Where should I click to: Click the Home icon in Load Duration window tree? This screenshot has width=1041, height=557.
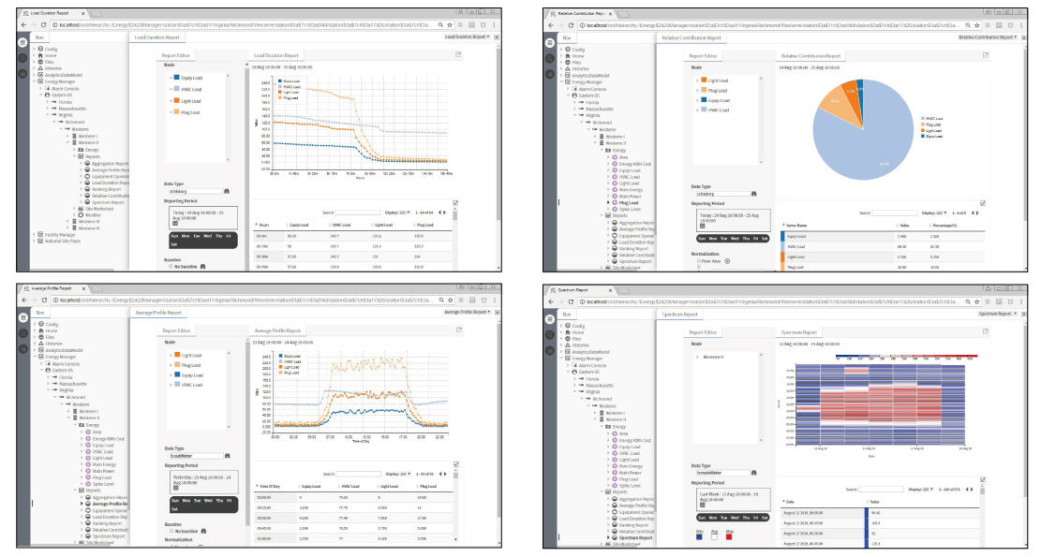(x=40, y=56)
